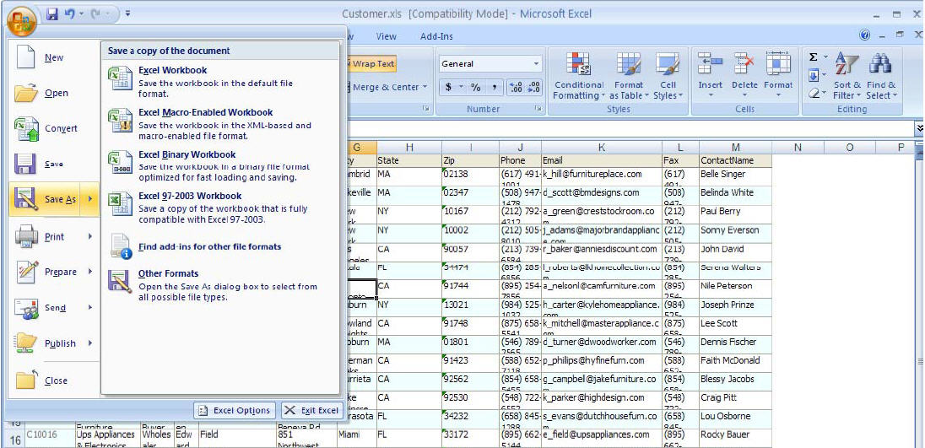
Task: Expand the Publish submenu arrow
Action: pos(90,343)
